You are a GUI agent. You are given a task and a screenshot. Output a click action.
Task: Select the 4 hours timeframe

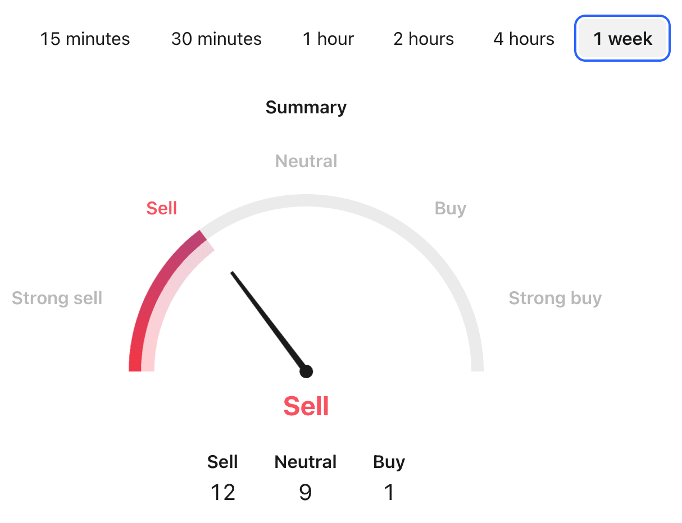524,39
